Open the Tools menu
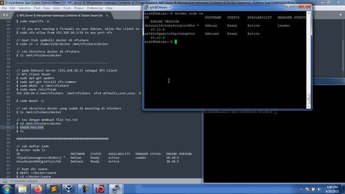 67,8
